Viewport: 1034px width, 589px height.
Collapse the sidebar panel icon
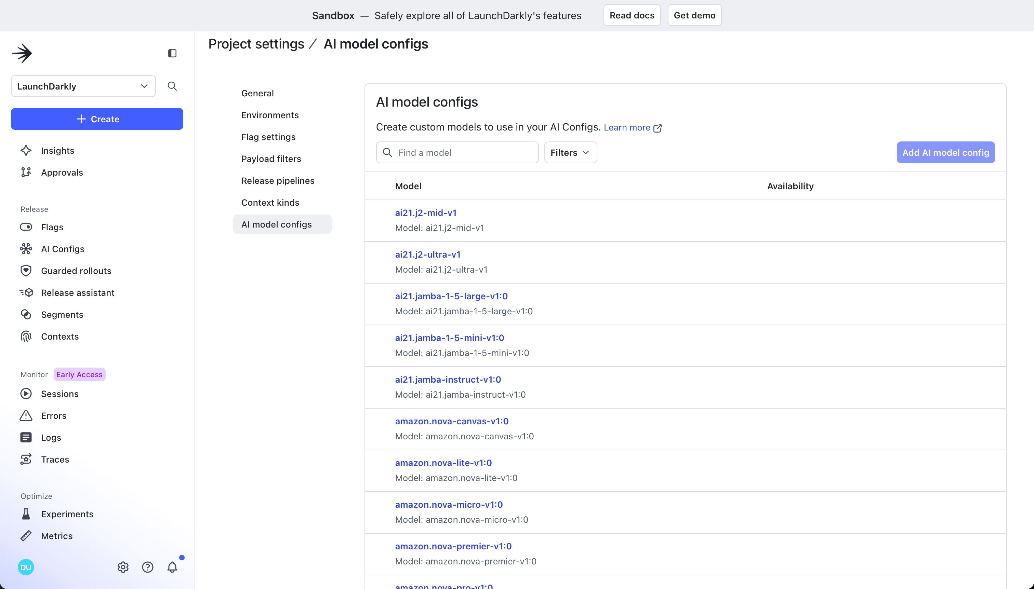[172, 53]
